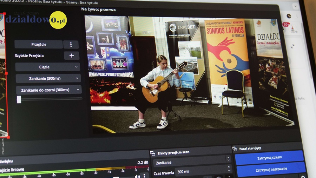The width and height of the screenshot is (316, 178).
Task: Open the Cięcie quick transition dropdown
Action: [47, 67]
